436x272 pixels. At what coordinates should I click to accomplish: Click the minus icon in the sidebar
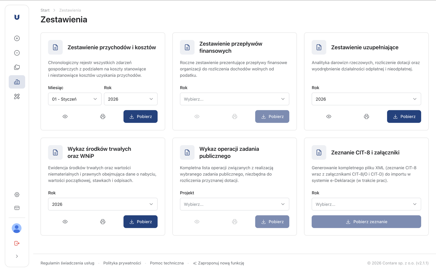[x=17, y=53]
